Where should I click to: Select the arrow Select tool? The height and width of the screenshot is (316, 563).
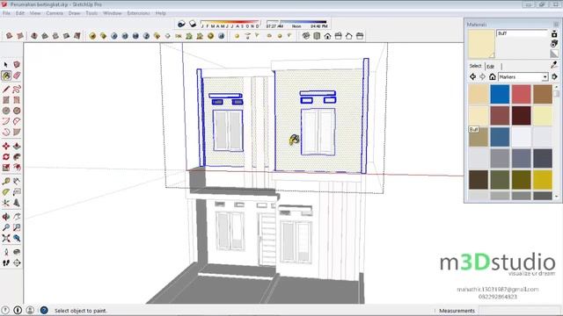pyautogui.click(x=6, y=64)
